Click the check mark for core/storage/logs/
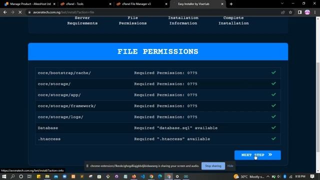 tap(273, 116)
